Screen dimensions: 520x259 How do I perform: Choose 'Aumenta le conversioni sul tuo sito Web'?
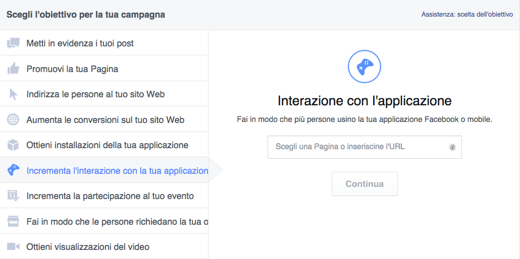105,120
